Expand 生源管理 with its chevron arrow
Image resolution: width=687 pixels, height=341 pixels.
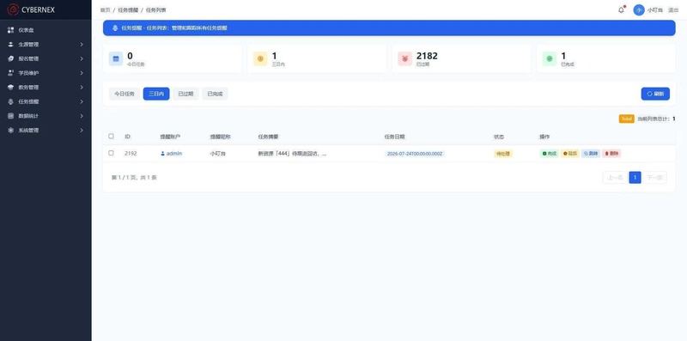click(82, 45)
